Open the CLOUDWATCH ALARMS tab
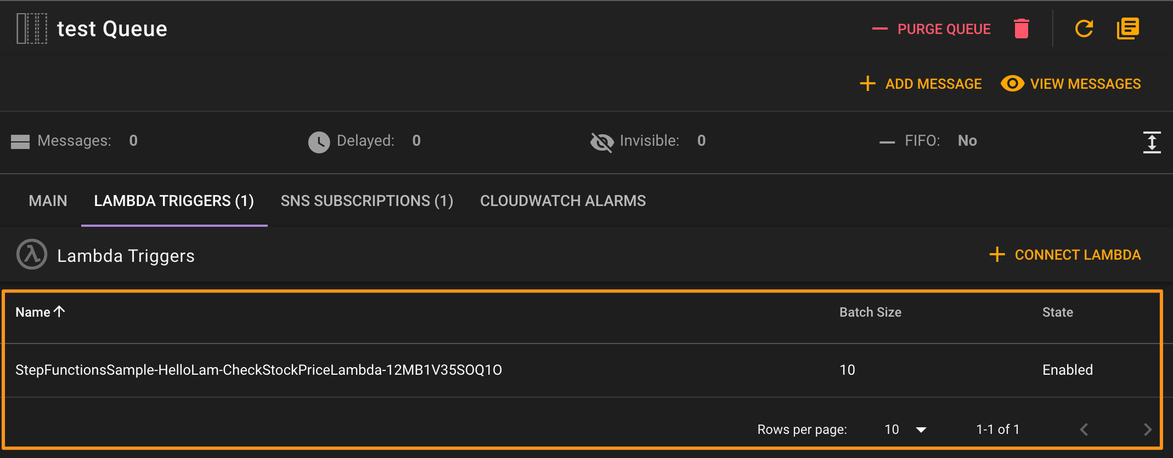Viewport: 1173px width, 458px height. (563, 201)
